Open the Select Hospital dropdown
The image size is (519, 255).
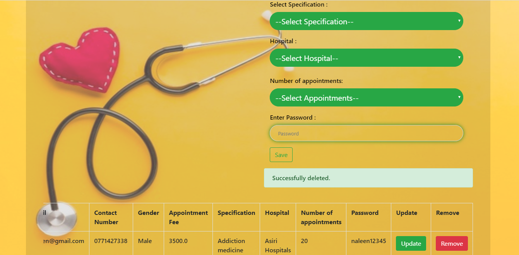click(366, 58)
